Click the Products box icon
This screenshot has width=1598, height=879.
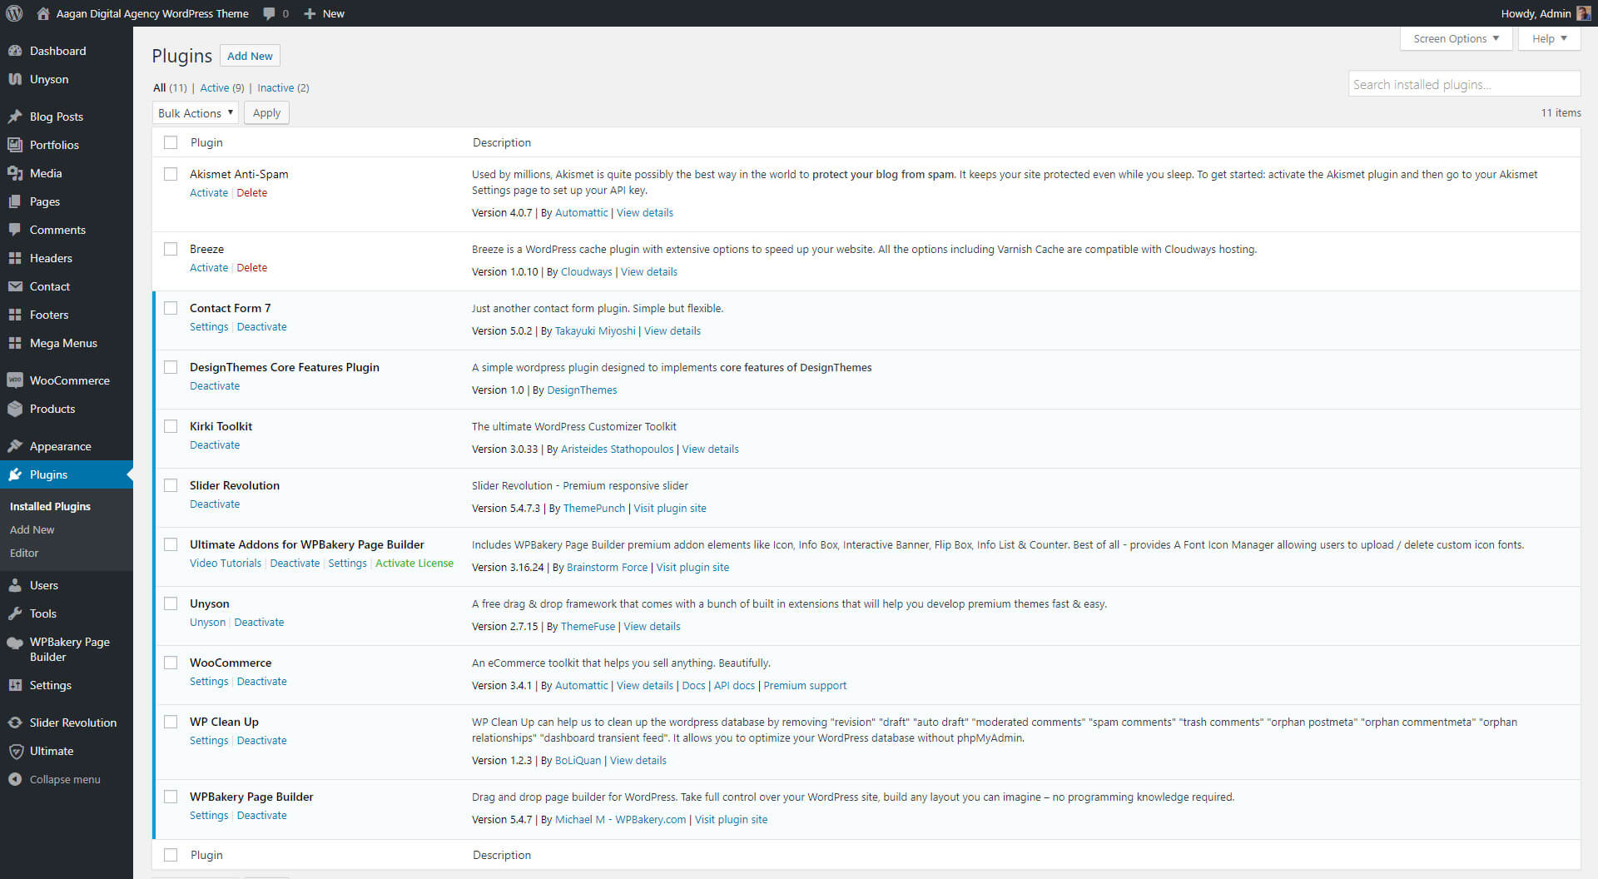15,409
